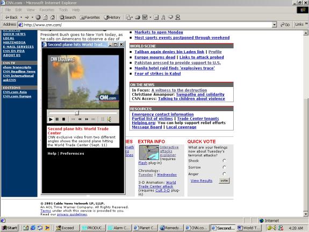Open the Back button history dropdown arrow
Viewport: 309px width, 232px height.
point(21,17)
